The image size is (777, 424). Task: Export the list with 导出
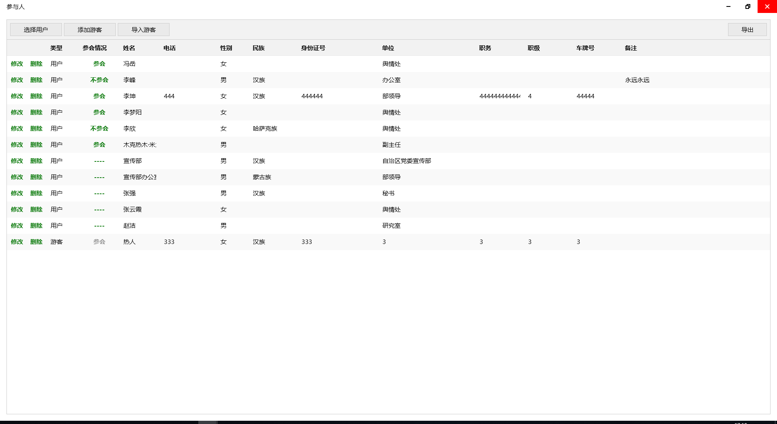747,30
